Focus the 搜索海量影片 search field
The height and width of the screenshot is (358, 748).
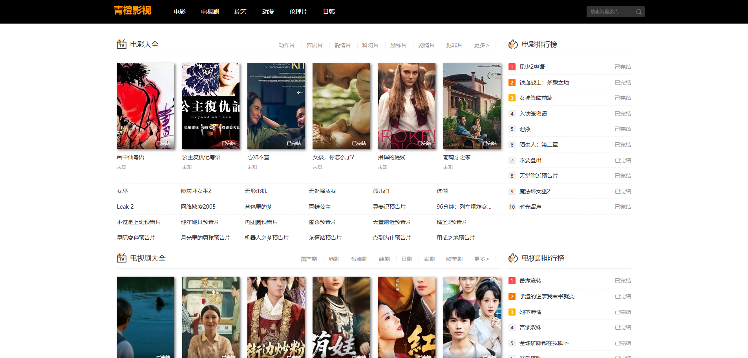610,12
